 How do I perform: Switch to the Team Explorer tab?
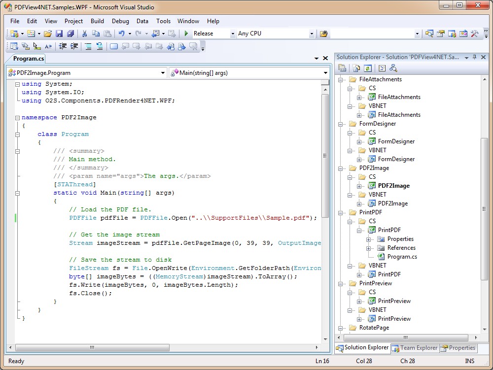(414, 348)
